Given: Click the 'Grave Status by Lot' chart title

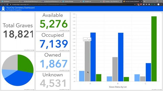Looking at the screenshot, I should pyautogui.click(x=118, y=87).
